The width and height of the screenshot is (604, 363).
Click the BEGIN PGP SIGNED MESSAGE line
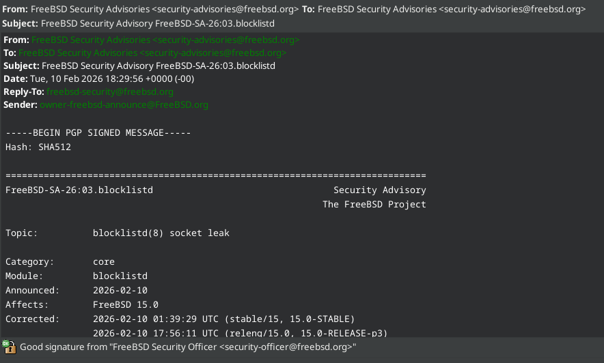pyautogui.click(x=98, y=133)
